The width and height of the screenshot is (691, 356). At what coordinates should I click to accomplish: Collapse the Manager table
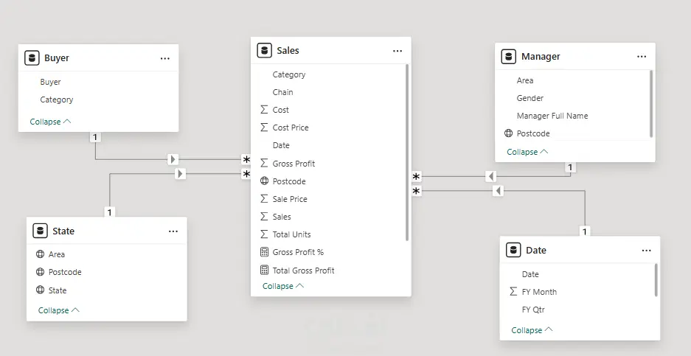(x=527, y=152)
